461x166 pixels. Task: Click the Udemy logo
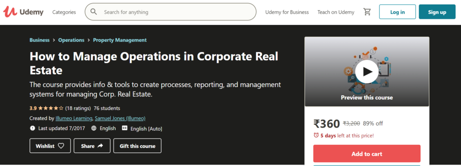23,12
